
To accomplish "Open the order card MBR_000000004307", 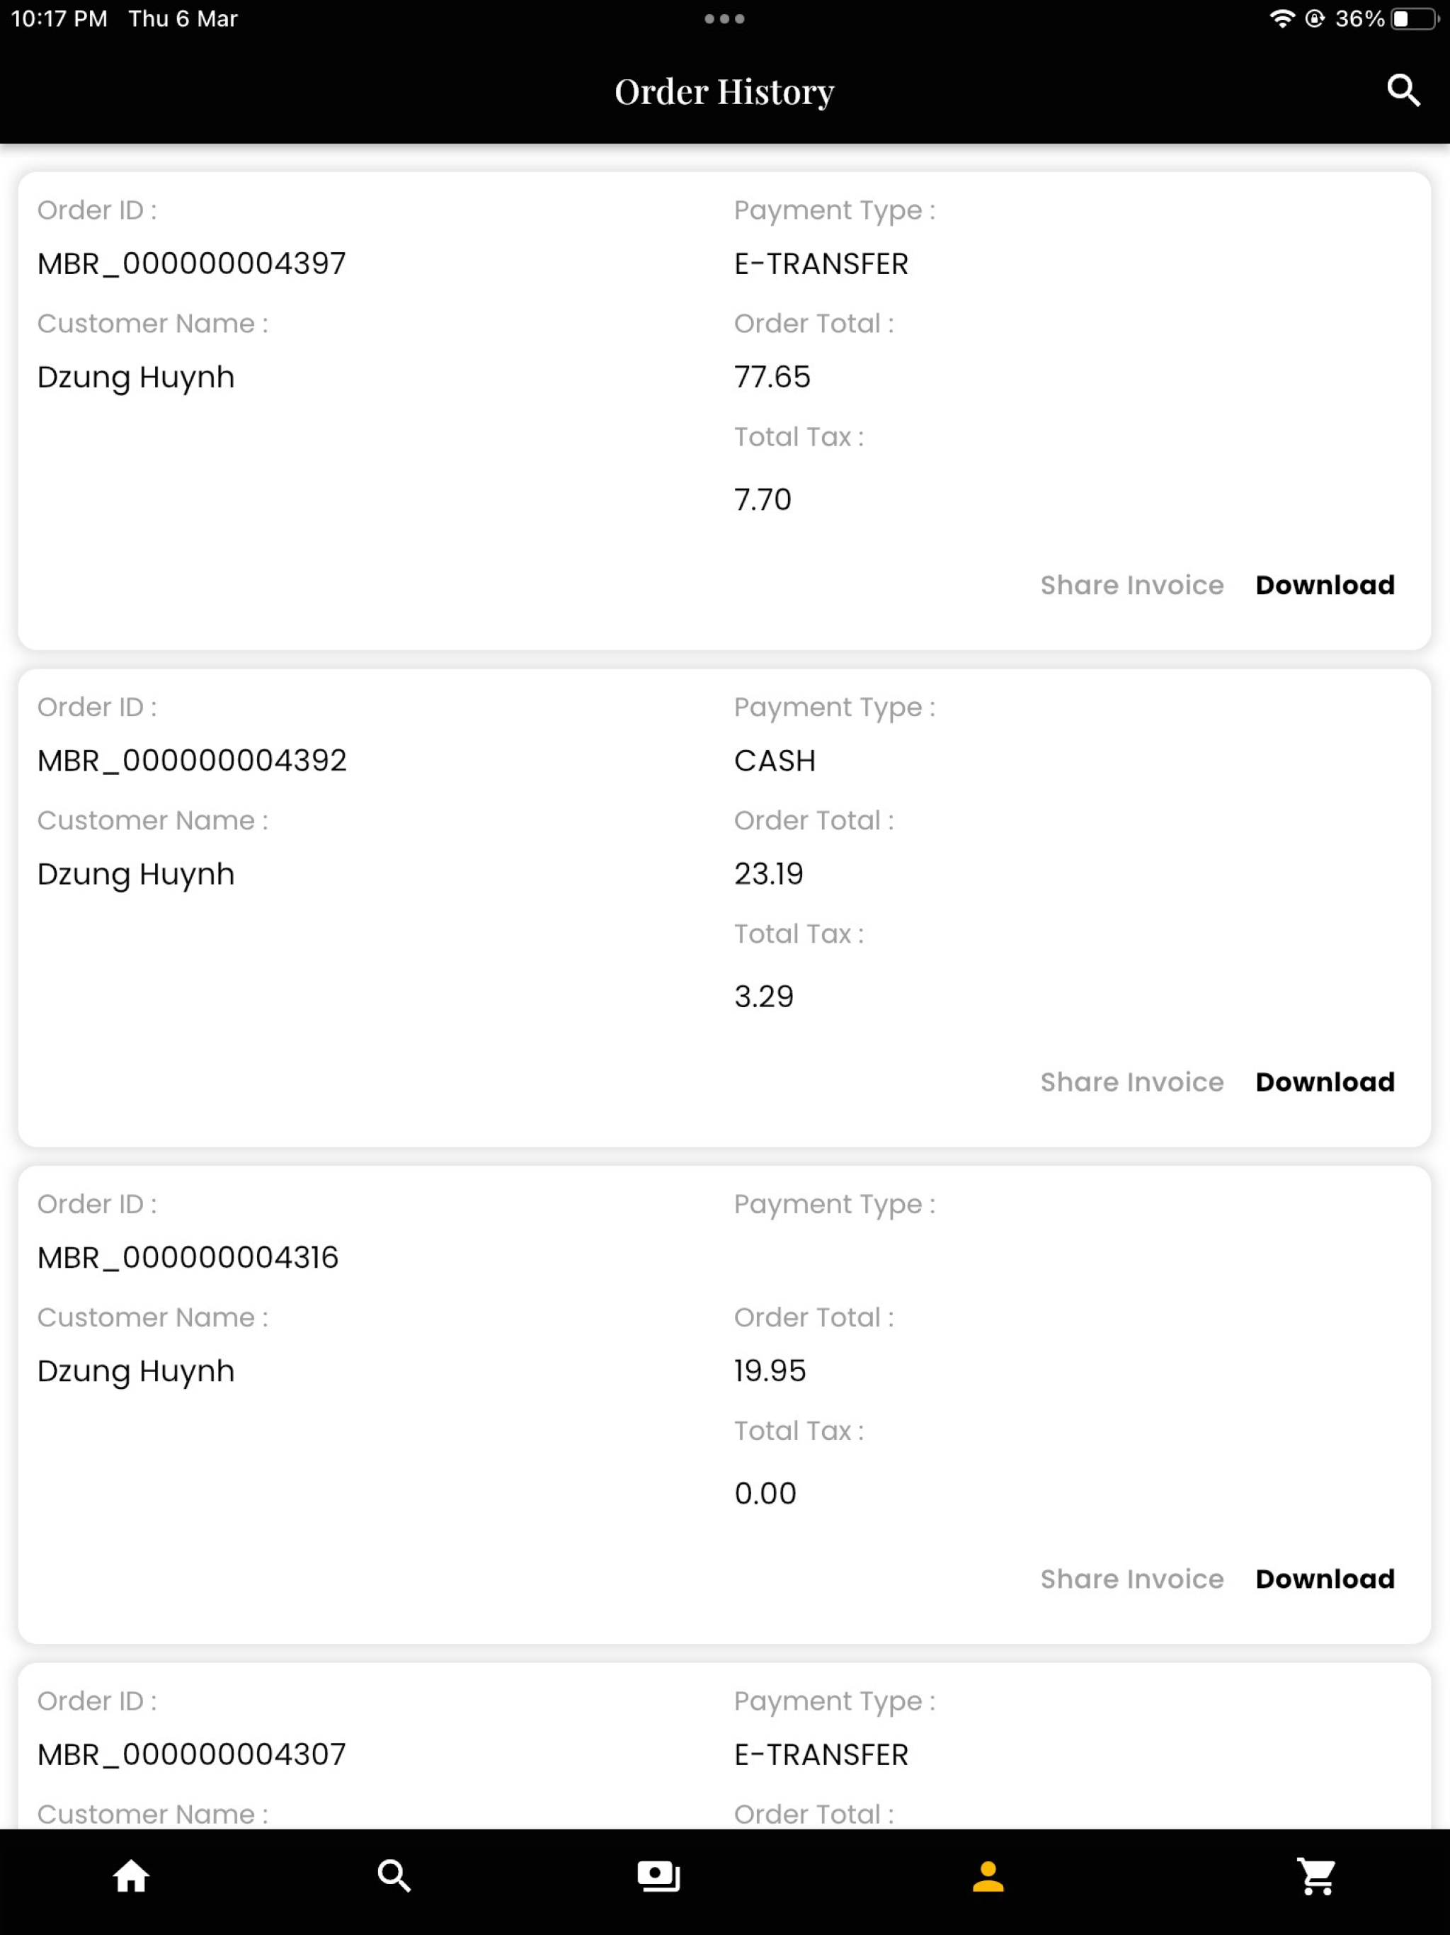I will [x=724, y=1747].
